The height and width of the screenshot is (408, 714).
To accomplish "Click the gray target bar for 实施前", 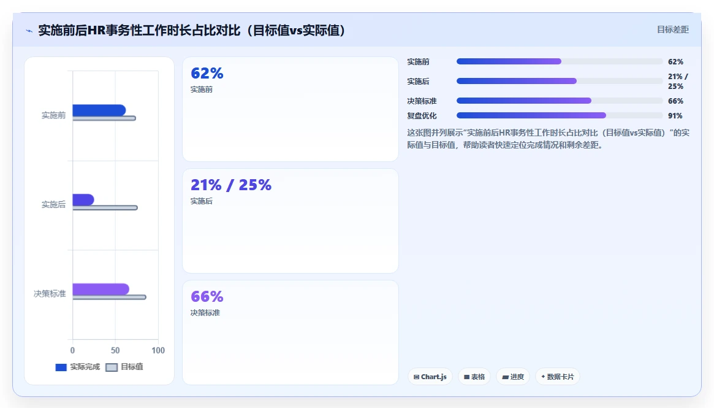I will tap(104, 118).
